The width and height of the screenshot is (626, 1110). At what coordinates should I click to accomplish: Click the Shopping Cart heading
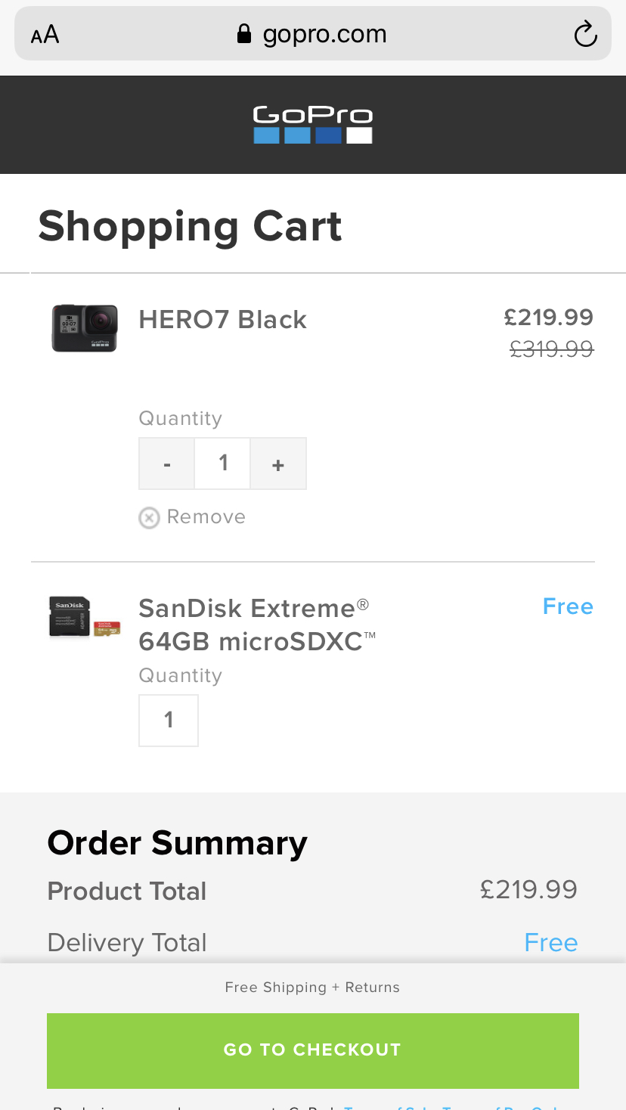click(191, 226)
